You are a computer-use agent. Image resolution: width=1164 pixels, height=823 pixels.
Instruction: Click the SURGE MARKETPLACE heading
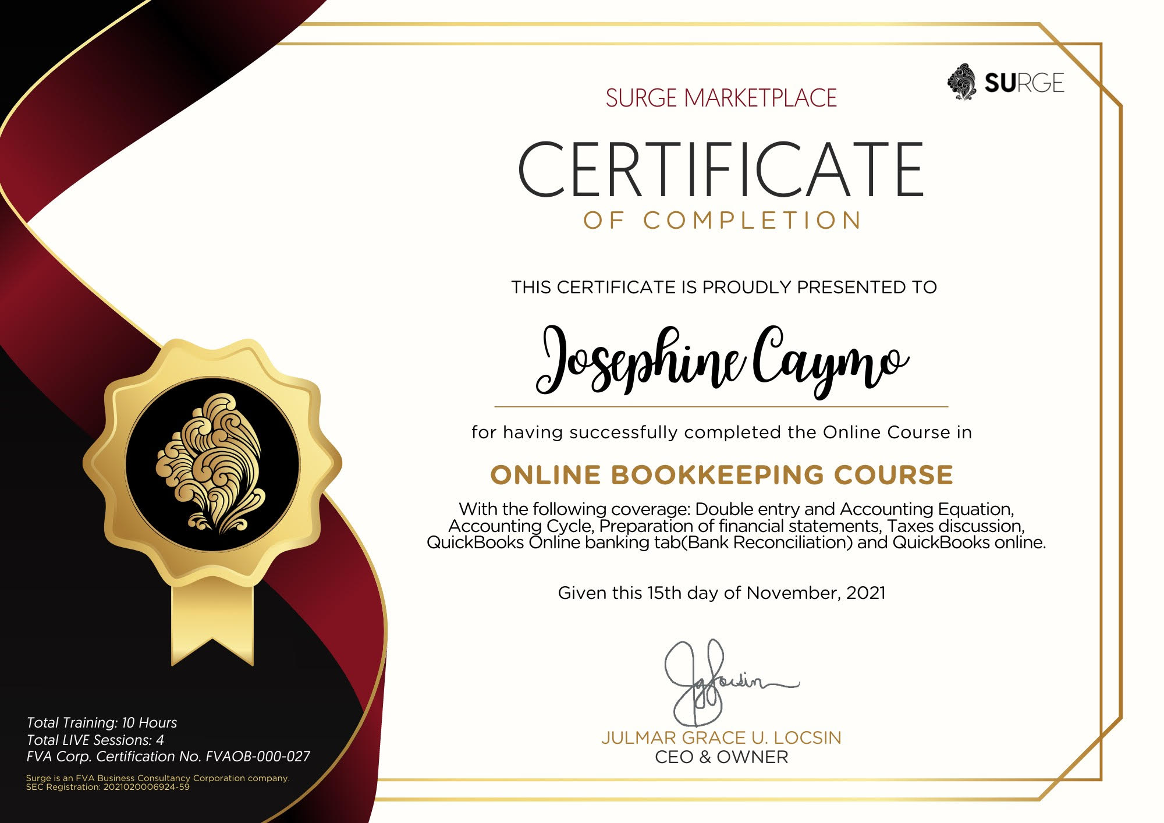[722, 97]
